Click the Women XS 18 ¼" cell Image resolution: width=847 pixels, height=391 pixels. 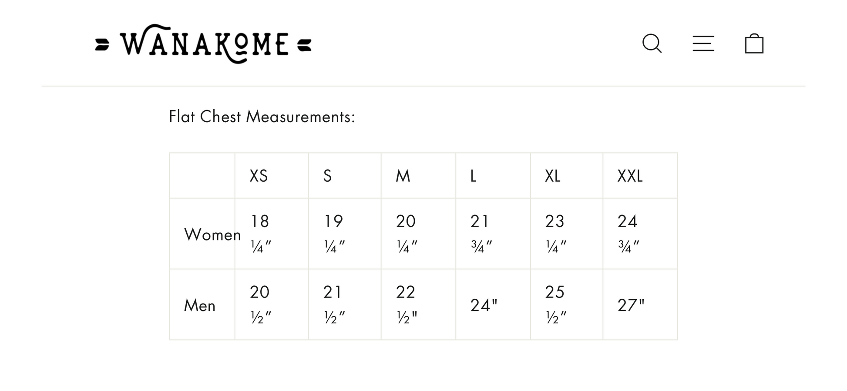261,234
